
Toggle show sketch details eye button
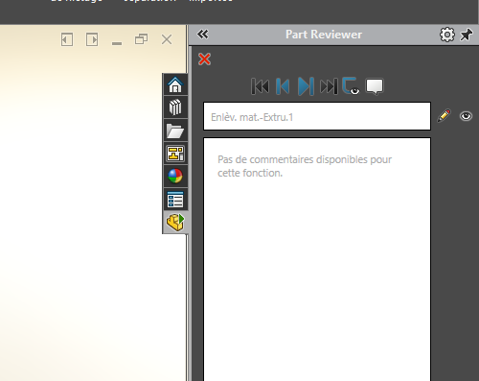coord(351,86)
